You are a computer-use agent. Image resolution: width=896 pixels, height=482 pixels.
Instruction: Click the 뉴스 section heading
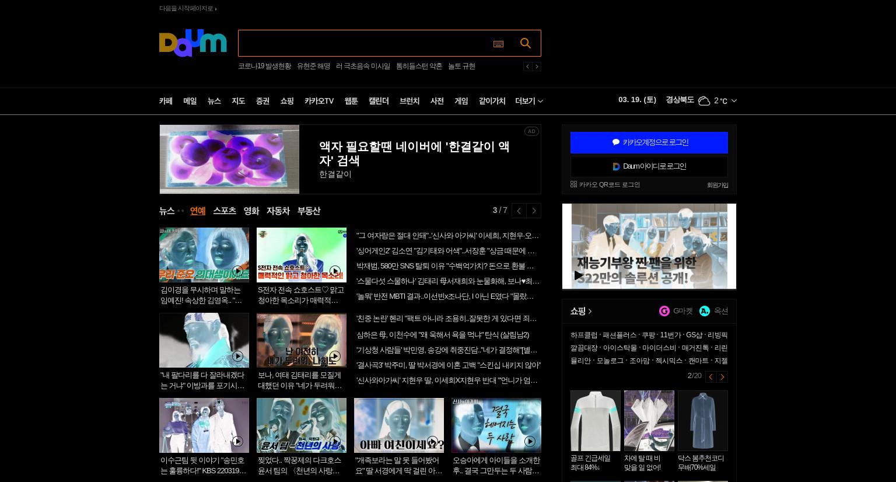click(x=167, y=211)
